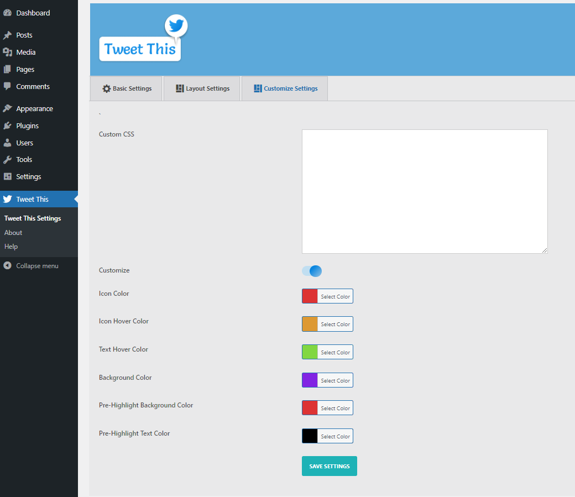This screenshot has width=575, height=497.
Task: Open the About link under Tweet This
Action: 13,232
